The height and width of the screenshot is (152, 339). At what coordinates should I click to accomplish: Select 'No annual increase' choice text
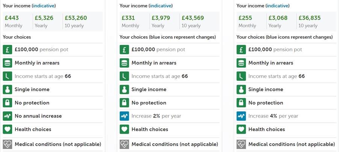point(38,116)
